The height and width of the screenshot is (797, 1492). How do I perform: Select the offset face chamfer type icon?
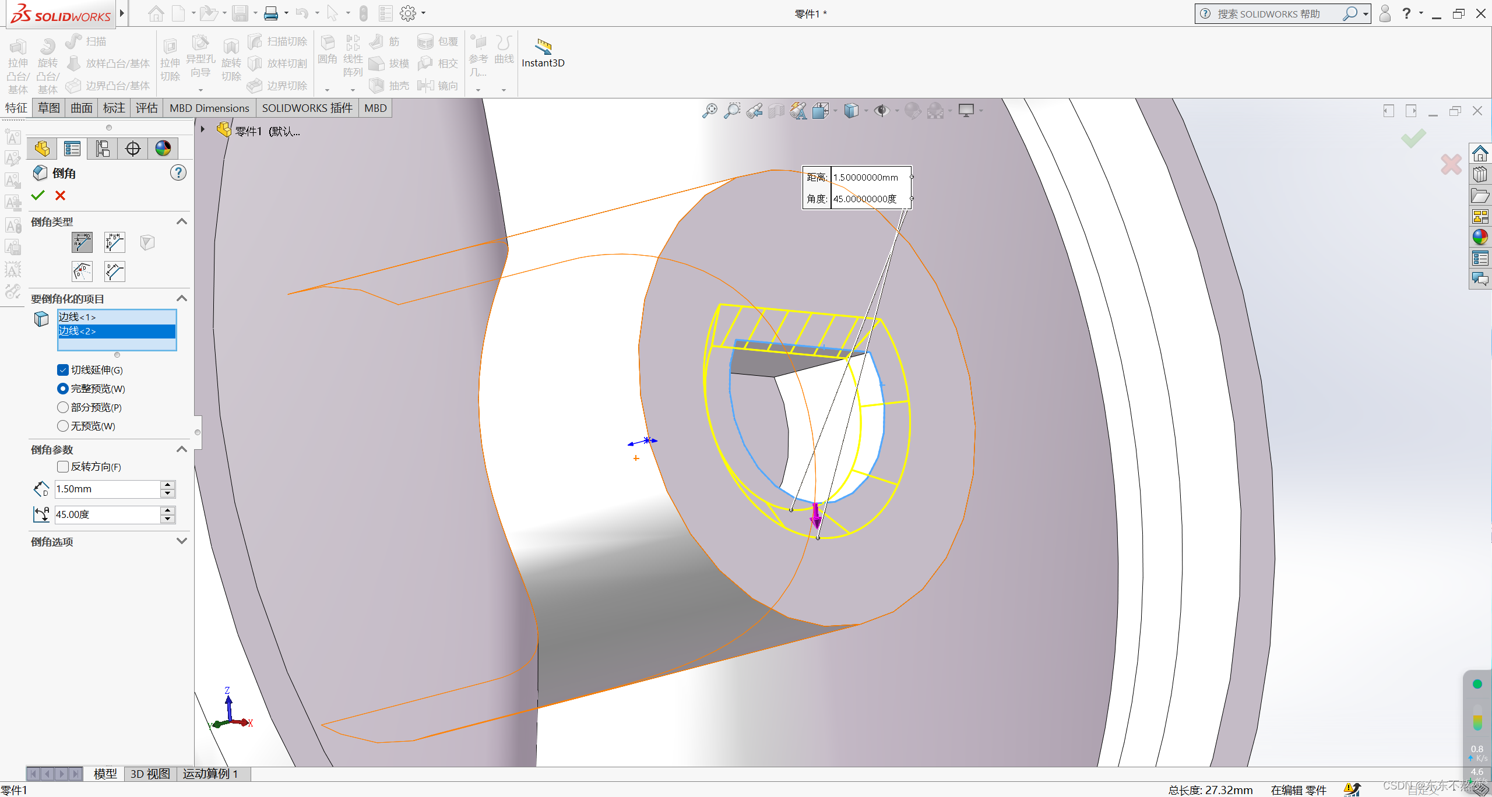click(x=82, y=271)
